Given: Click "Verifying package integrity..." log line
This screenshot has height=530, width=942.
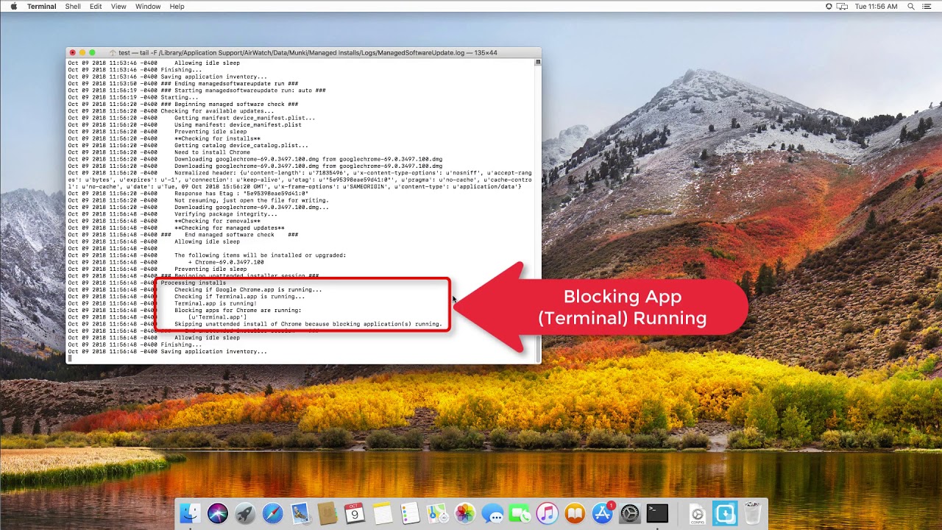Looking at the screenshot, I should (226, 214).
